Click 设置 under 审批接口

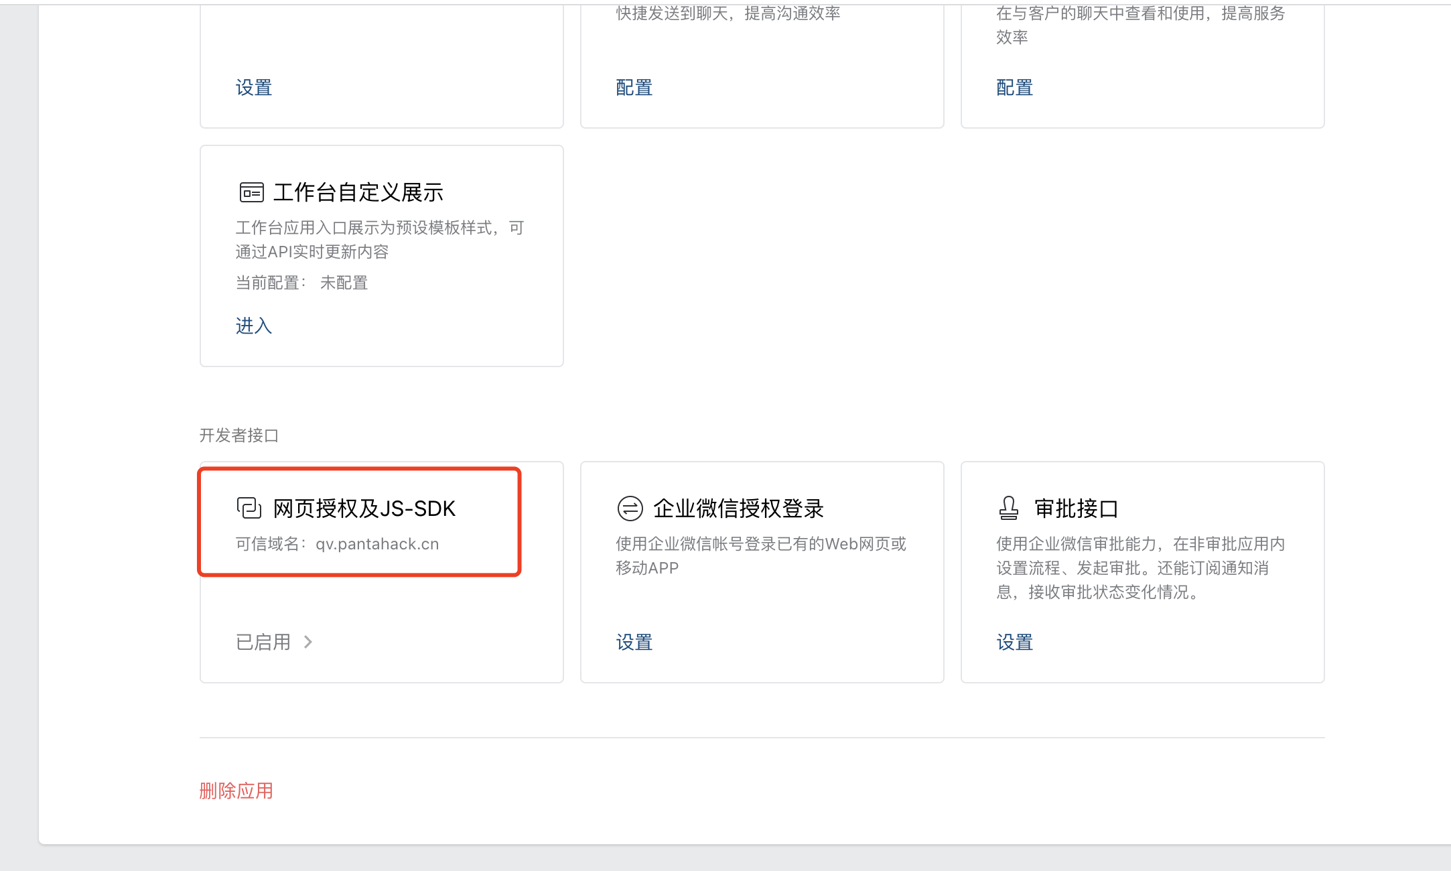coord(1015,642)
